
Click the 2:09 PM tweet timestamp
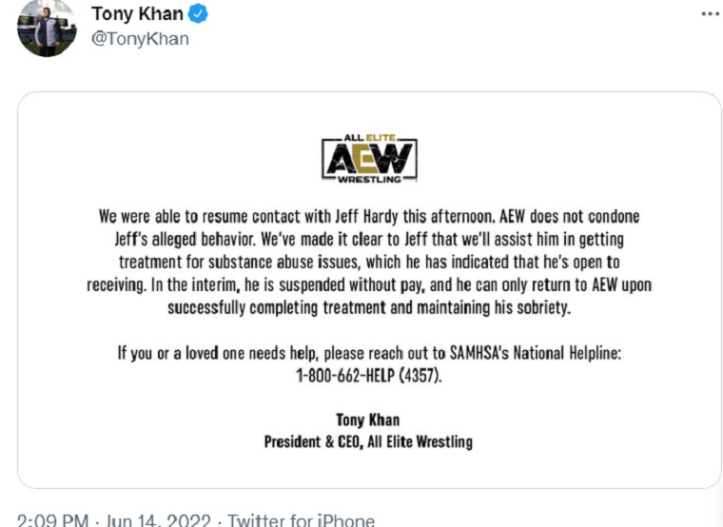[x=54, y=520]
